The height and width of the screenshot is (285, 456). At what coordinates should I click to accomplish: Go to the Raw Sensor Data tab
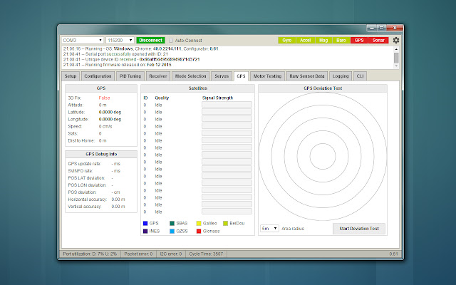click(x=308, y=75)
